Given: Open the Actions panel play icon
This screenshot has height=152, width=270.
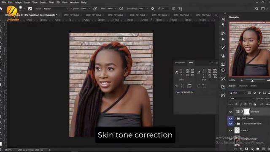Looking at the screenshot, I should pos(223,39).
